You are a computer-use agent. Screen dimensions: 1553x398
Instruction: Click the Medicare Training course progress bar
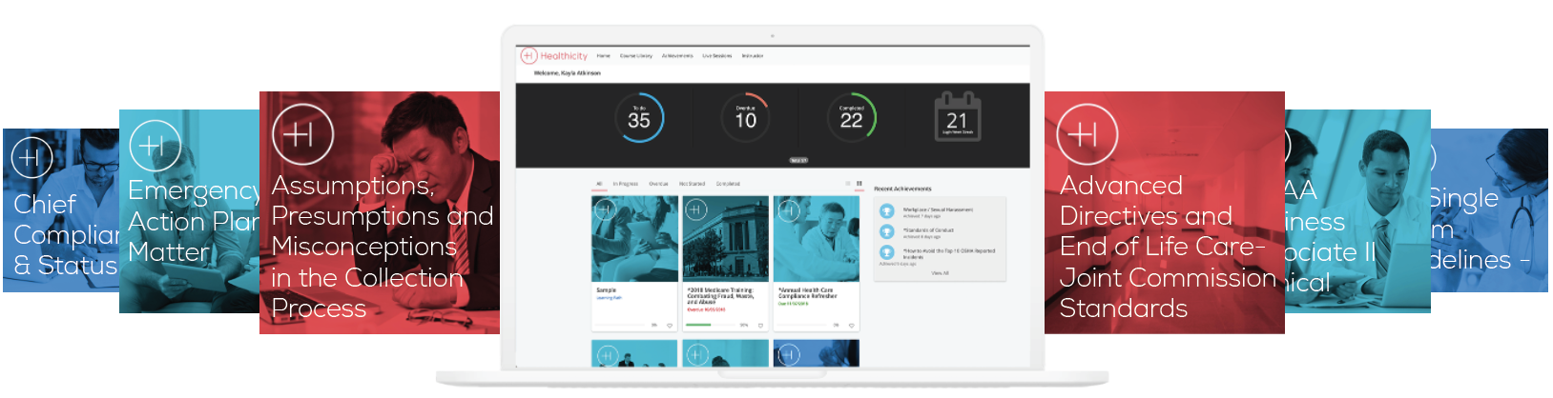(x=711, y=326)
